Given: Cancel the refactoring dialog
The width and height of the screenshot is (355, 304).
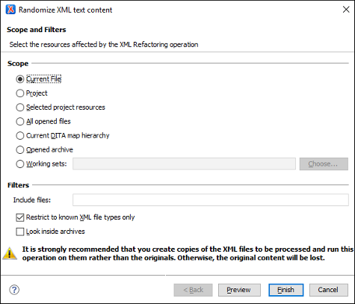Looking at the screenshot, I should click(329, 290).
